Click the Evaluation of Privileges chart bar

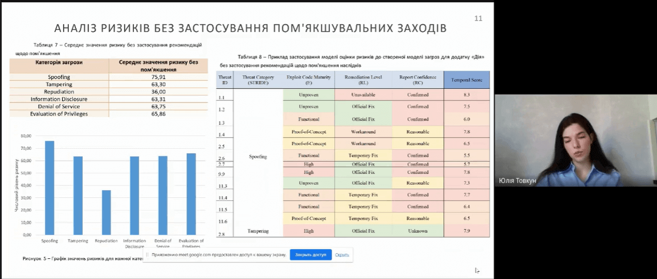tap(191, 194)
